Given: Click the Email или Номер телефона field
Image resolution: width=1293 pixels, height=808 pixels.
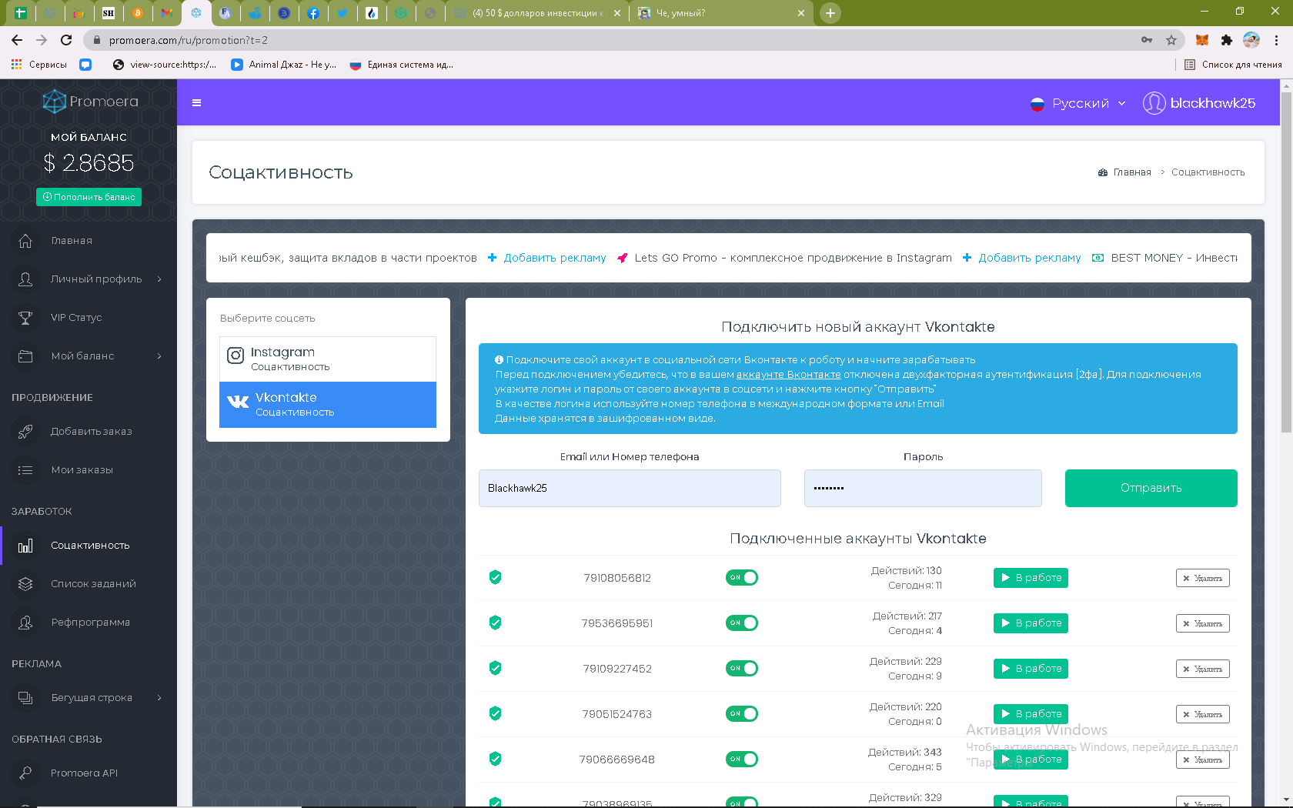Looking at the screenshot, I should pyautogui.click(x=630, y=488).
